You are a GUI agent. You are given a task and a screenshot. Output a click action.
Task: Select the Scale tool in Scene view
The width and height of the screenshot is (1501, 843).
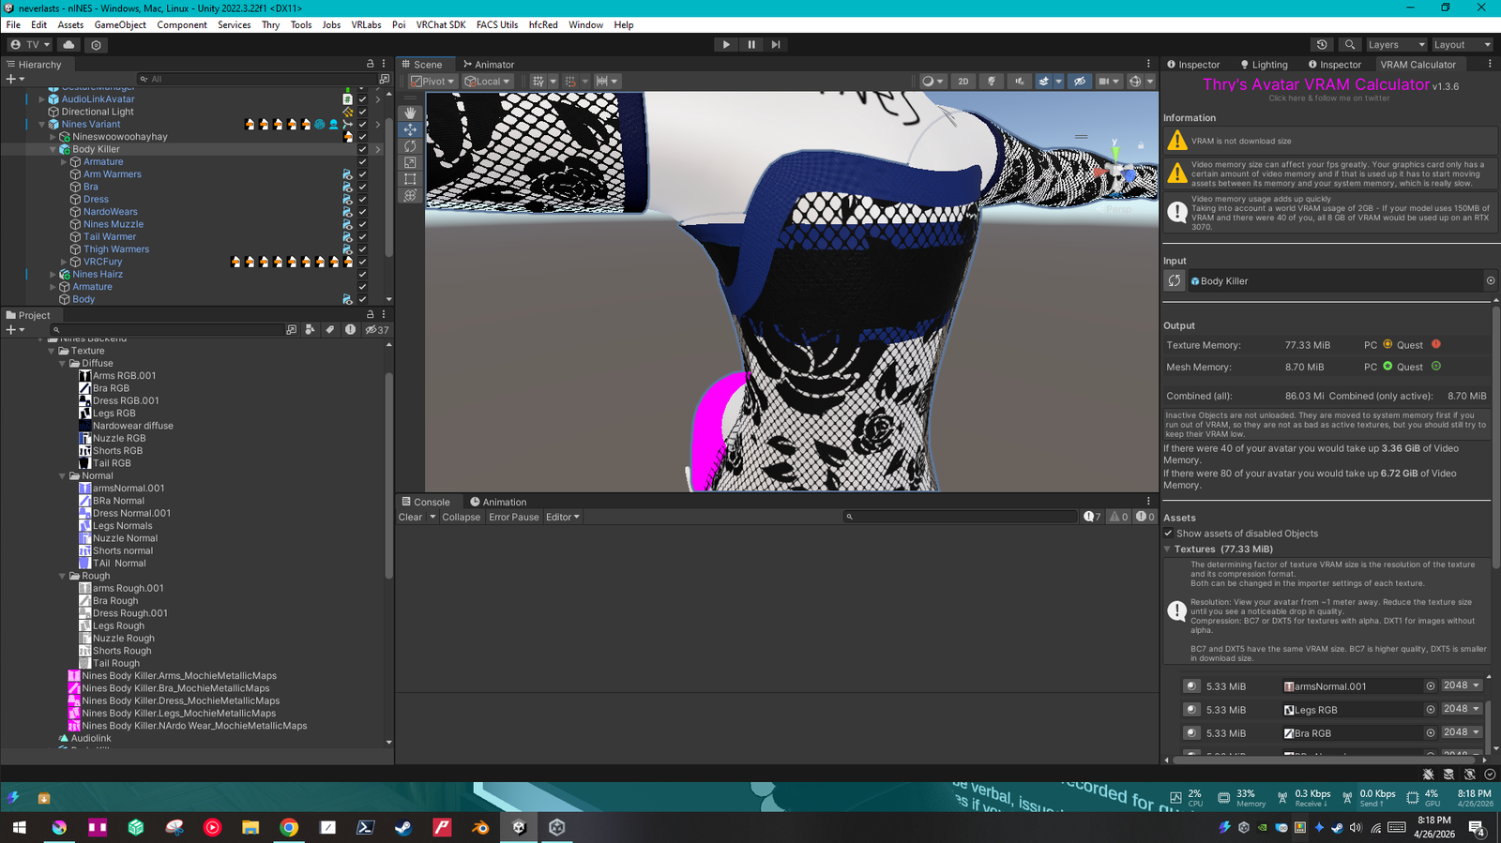pyautogui.click(x=410, y=163)
